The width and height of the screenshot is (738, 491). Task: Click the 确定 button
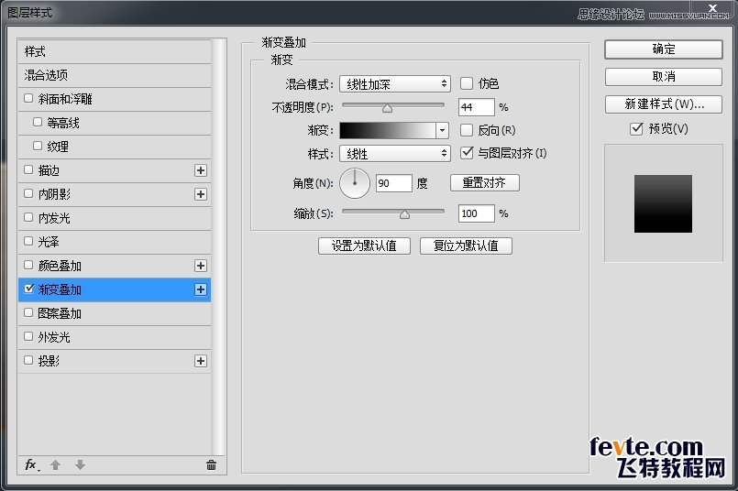coord(663,49)
